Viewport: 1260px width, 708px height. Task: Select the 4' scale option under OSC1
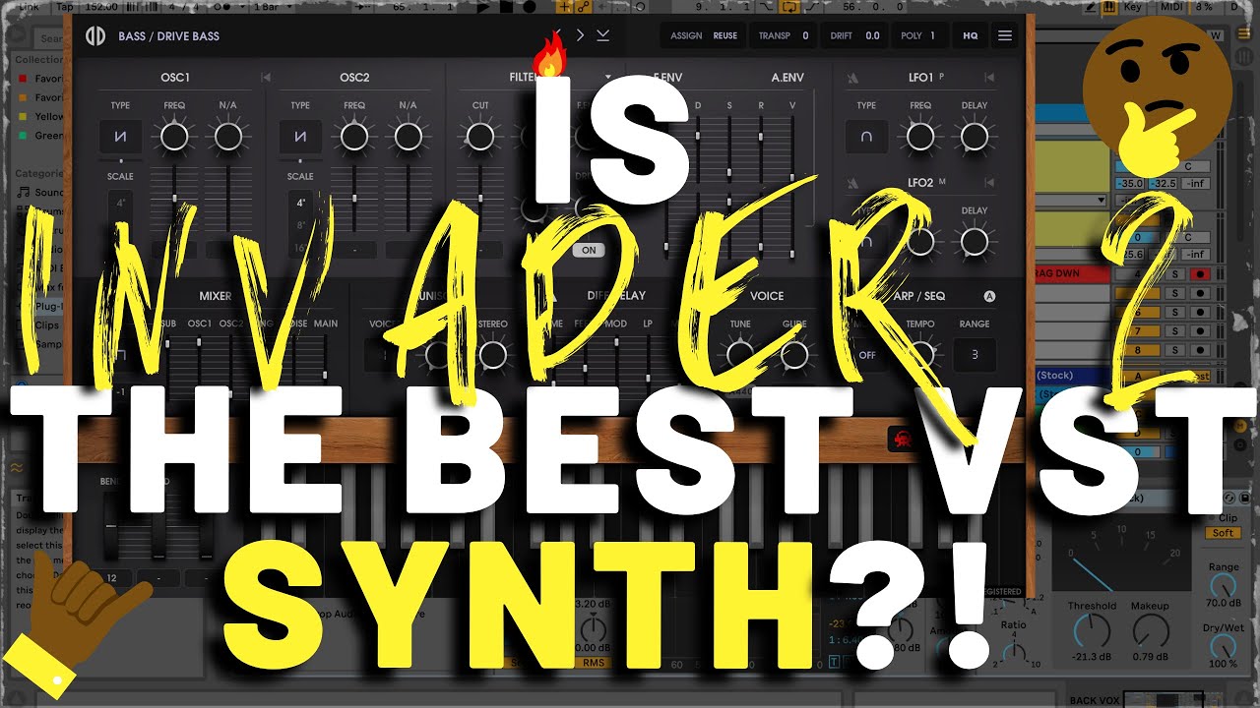point(120,205)
